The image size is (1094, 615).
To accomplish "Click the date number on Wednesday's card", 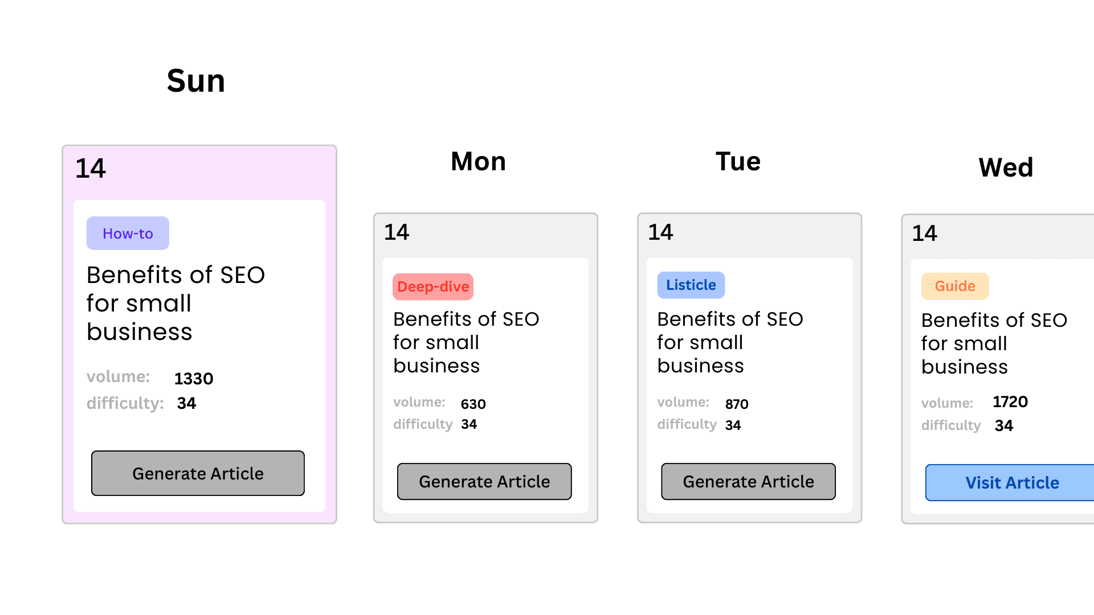I will click(924, 233).
